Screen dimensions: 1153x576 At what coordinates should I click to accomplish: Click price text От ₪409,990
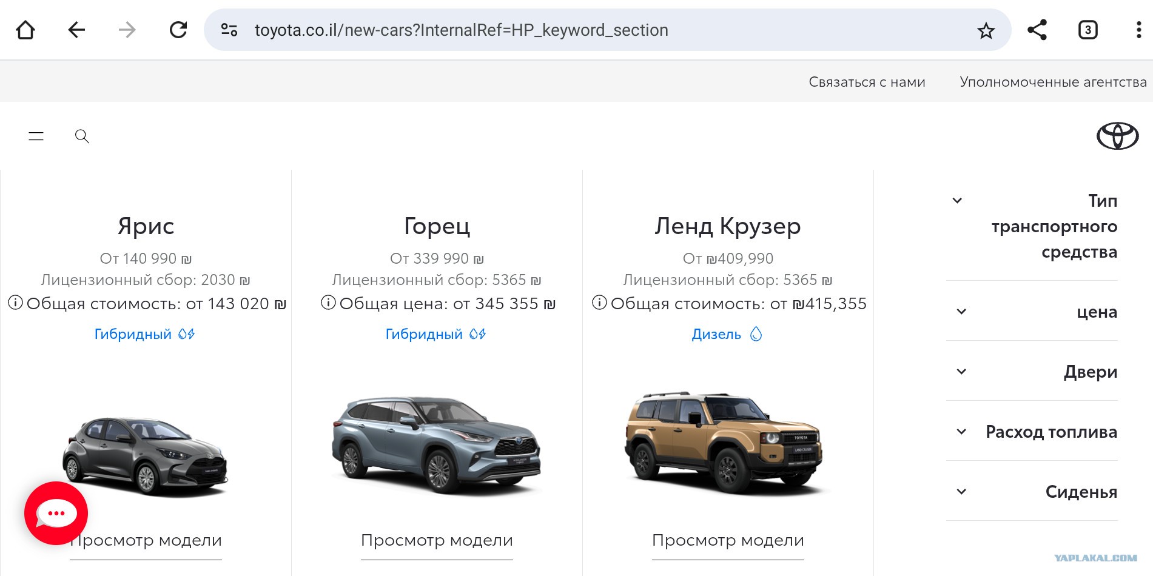pyautogui.click(x=728, y=259)
